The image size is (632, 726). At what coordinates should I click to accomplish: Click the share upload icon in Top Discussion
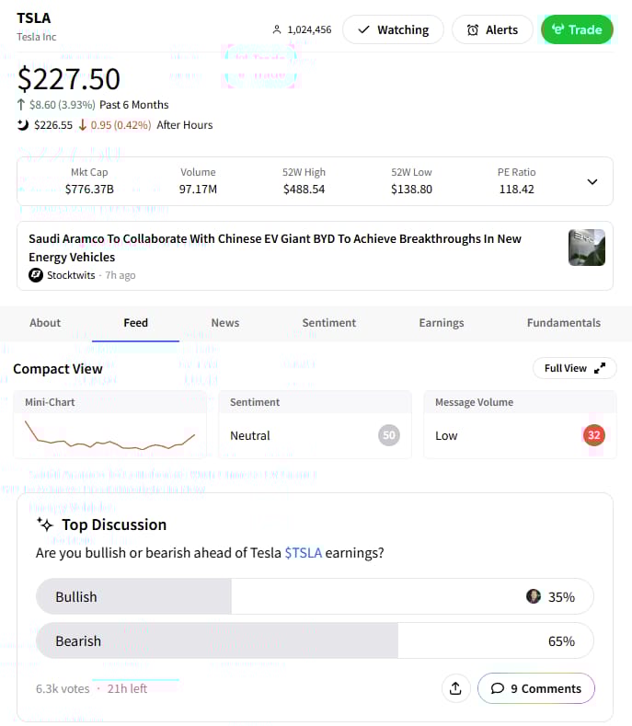click(x=455, y=688)
